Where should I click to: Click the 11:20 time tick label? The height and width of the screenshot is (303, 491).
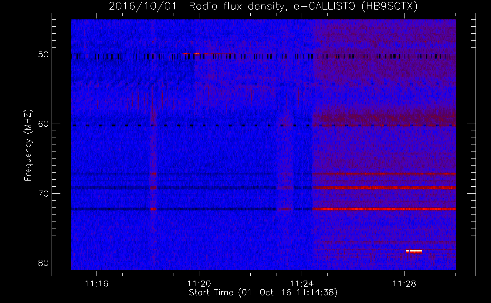(199, 284)
